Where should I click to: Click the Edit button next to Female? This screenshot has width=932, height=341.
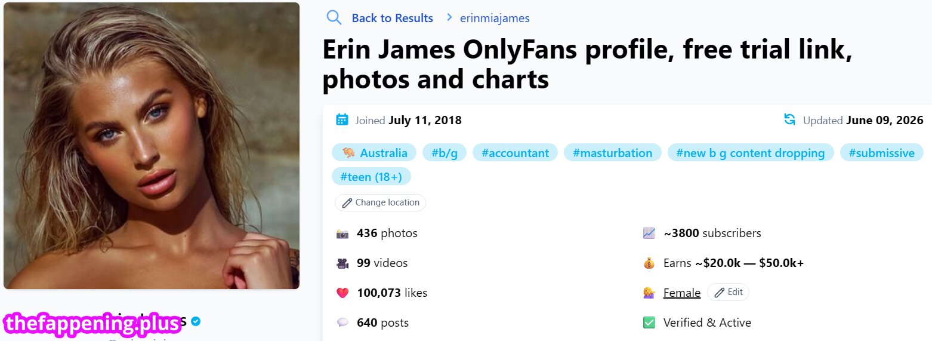(x=728, y=292)
